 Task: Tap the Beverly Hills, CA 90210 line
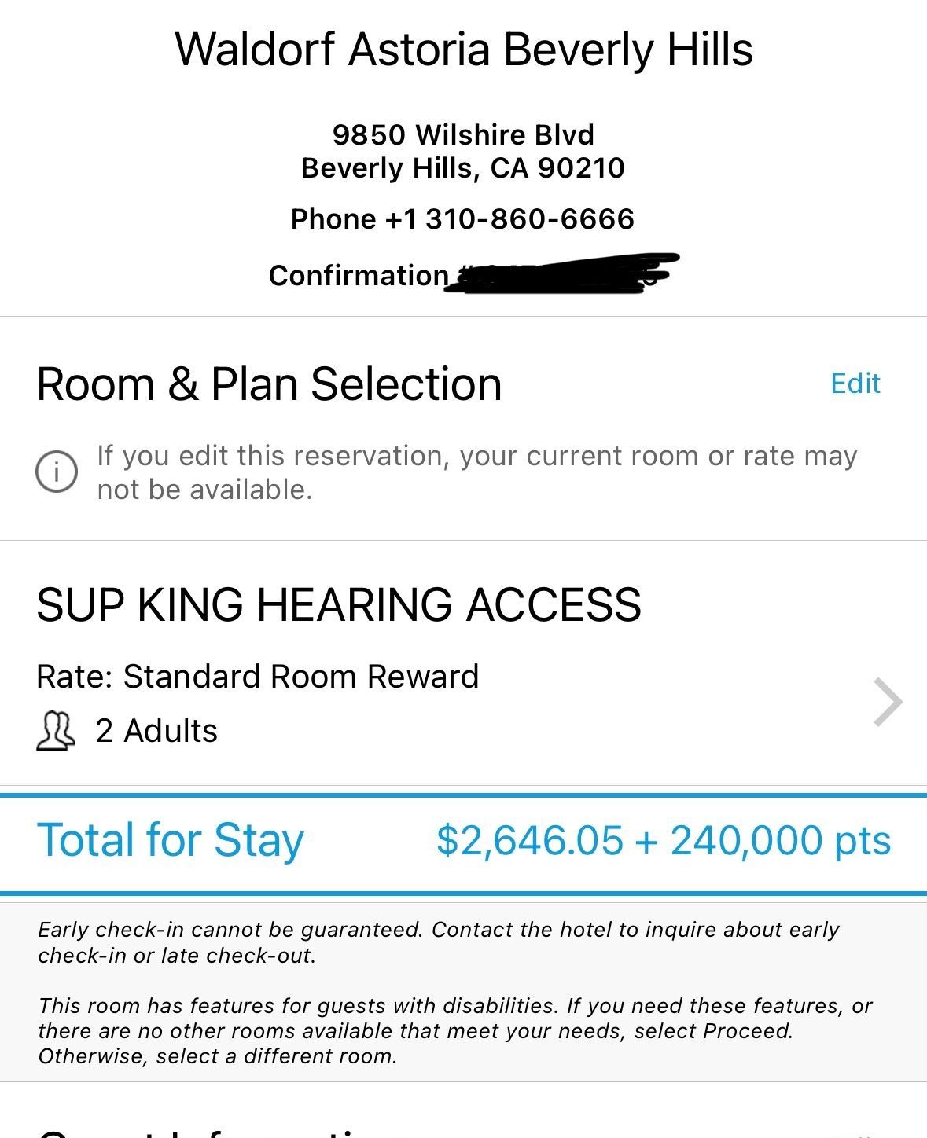(x=463, y=168)
